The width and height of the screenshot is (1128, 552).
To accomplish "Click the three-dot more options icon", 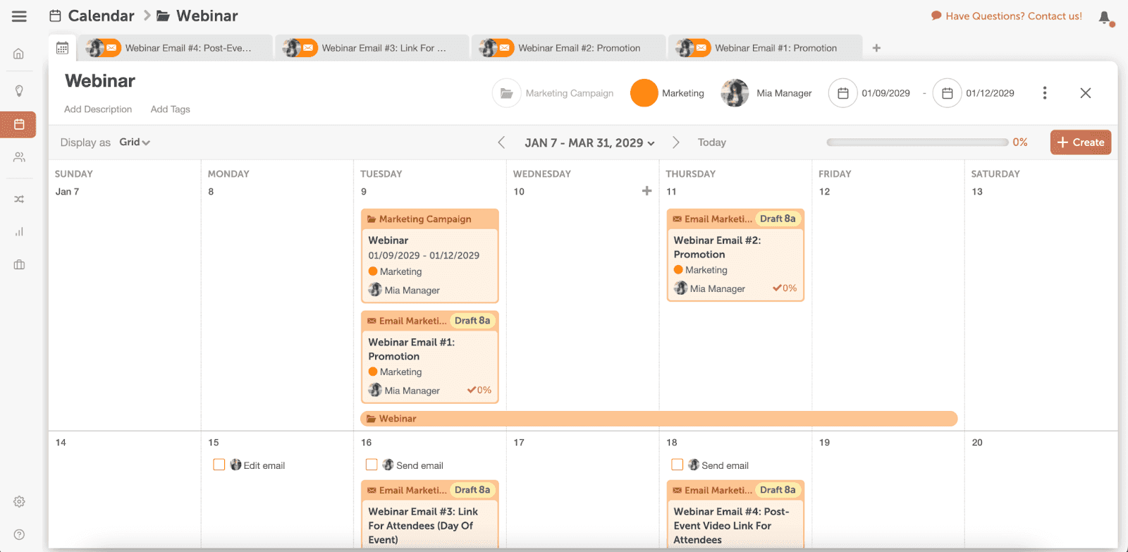I will [1045, 93].
